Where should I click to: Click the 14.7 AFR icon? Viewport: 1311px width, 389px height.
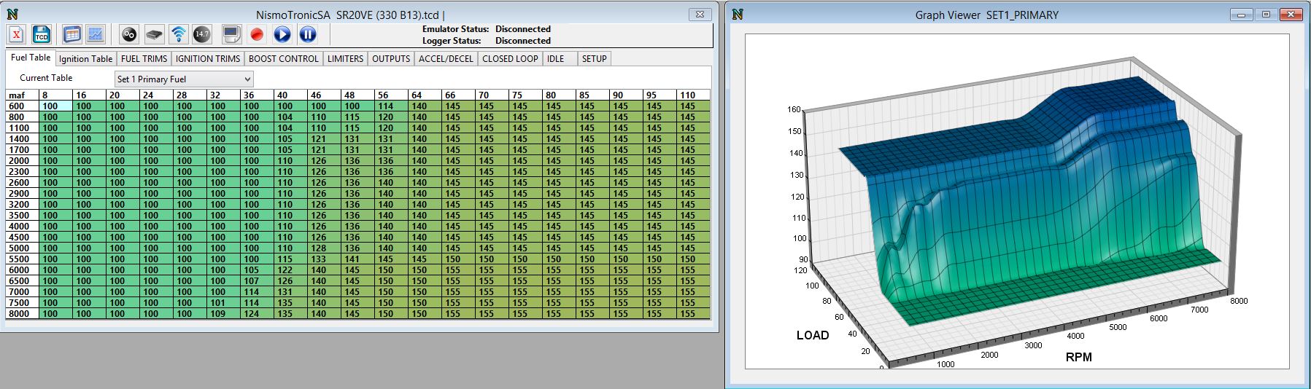point(202,34)
